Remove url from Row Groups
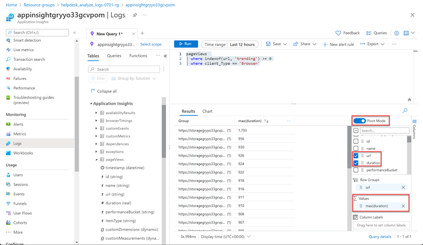423x245 pixels. pyautogui.click(x=403, y=187)
